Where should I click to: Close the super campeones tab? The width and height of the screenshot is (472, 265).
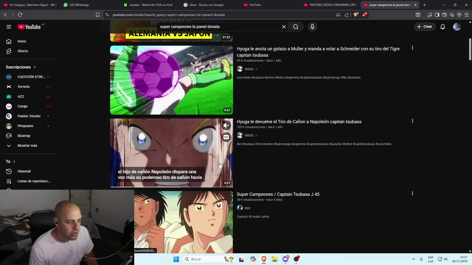[415, 5]
